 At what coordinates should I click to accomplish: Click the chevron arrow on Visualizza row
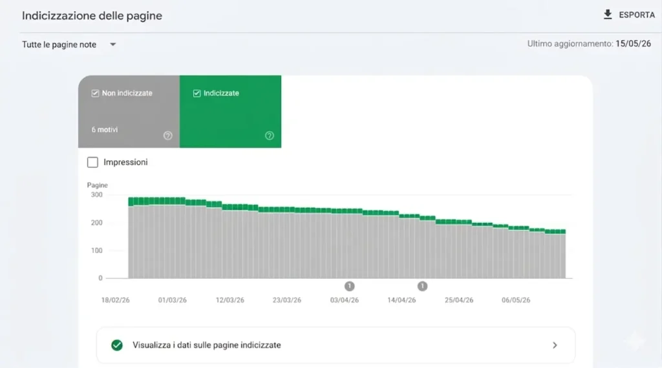pyautogui.click(x=555, y=345)
